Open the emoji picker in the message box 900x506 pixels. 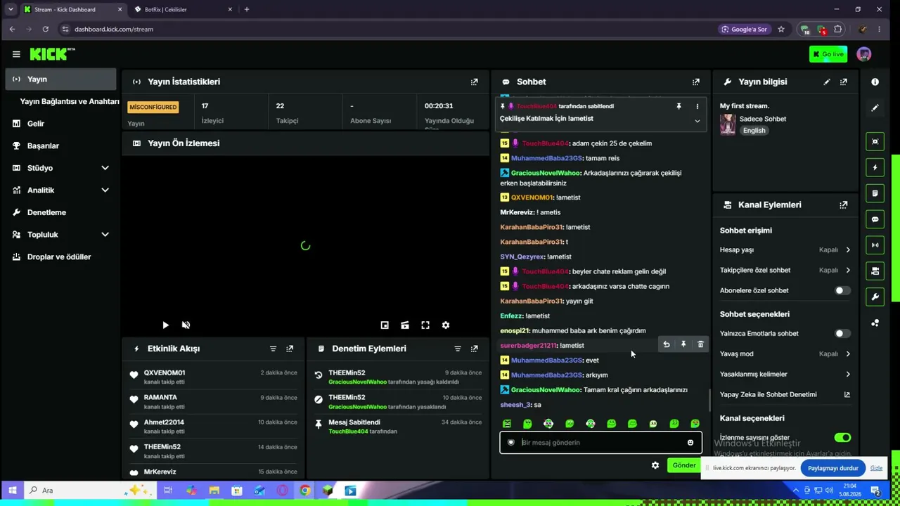point(690,443)
